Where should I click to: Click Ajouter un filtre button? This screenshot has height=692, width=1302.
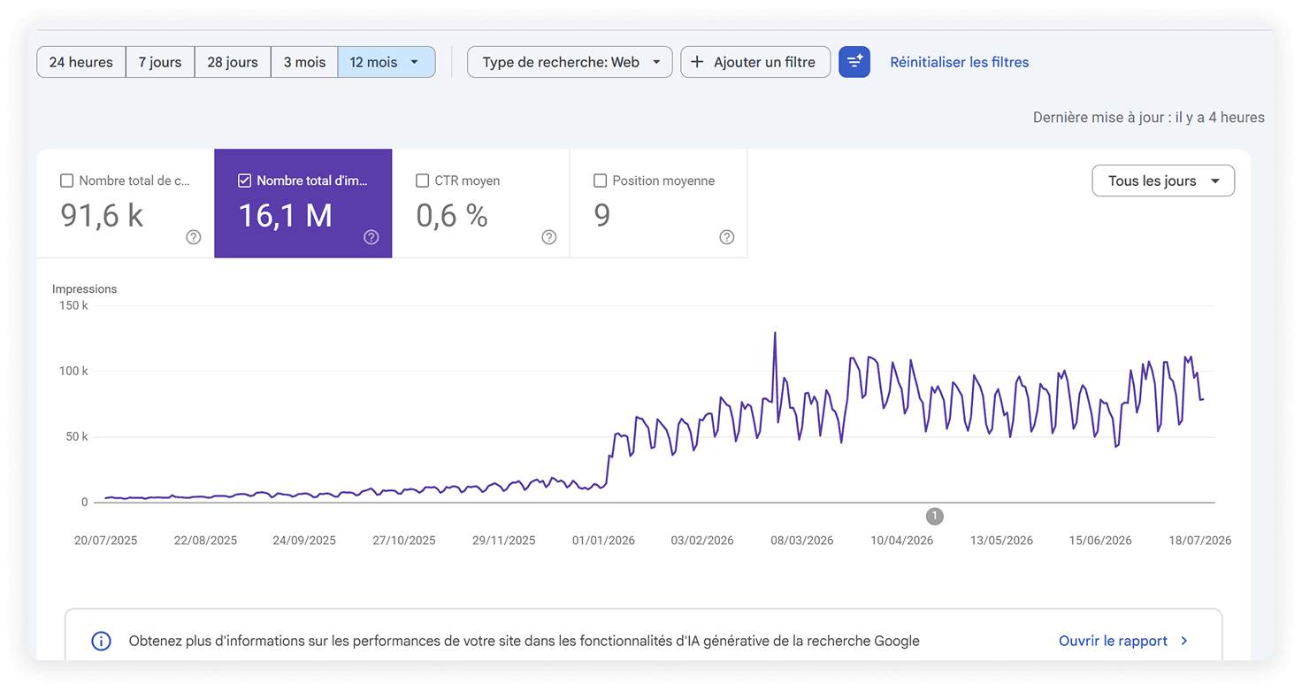tap(755, 62)
